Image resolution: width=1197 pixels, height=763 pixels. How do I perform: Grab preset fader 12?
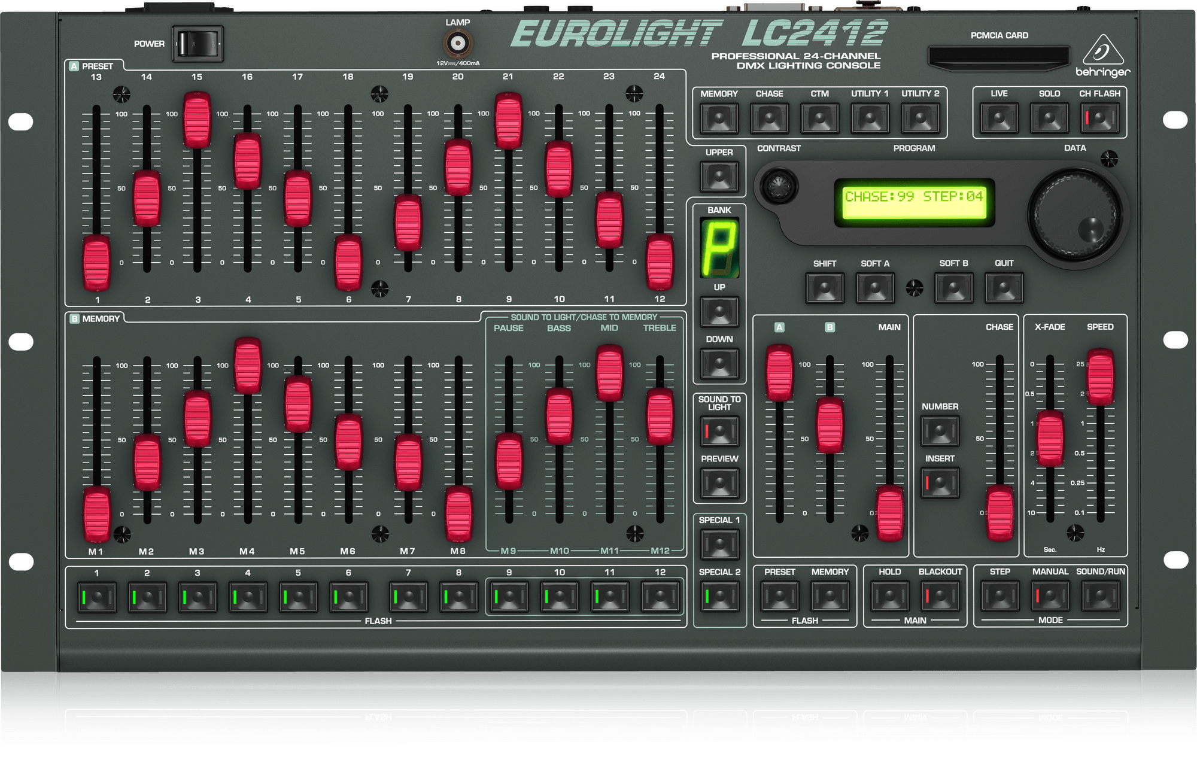coord(660,262)
